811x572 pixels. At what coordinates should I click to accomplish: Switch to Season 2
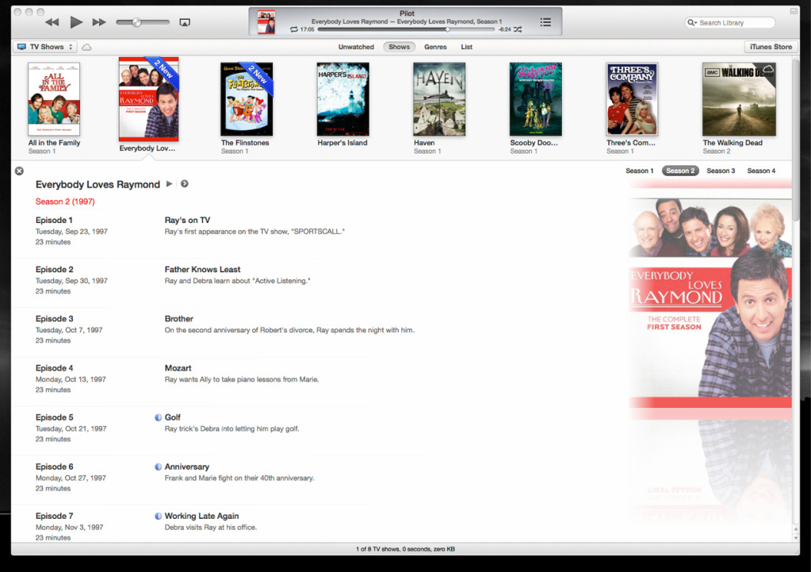(680, 171)
